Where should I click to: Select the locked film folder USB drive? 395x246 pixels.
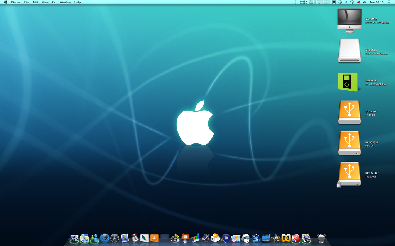[x=349, y=174]
